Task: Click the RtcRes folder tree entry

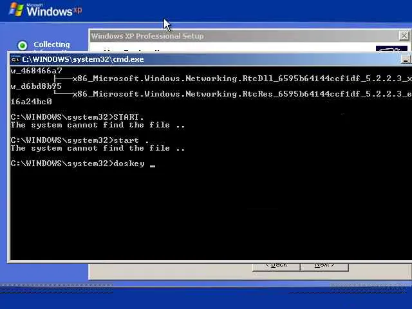Action: tap(242, 94)
